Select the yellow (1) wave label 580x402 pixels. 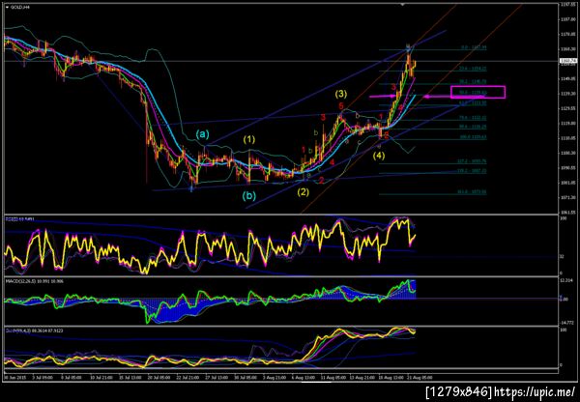tap(249, 140)
